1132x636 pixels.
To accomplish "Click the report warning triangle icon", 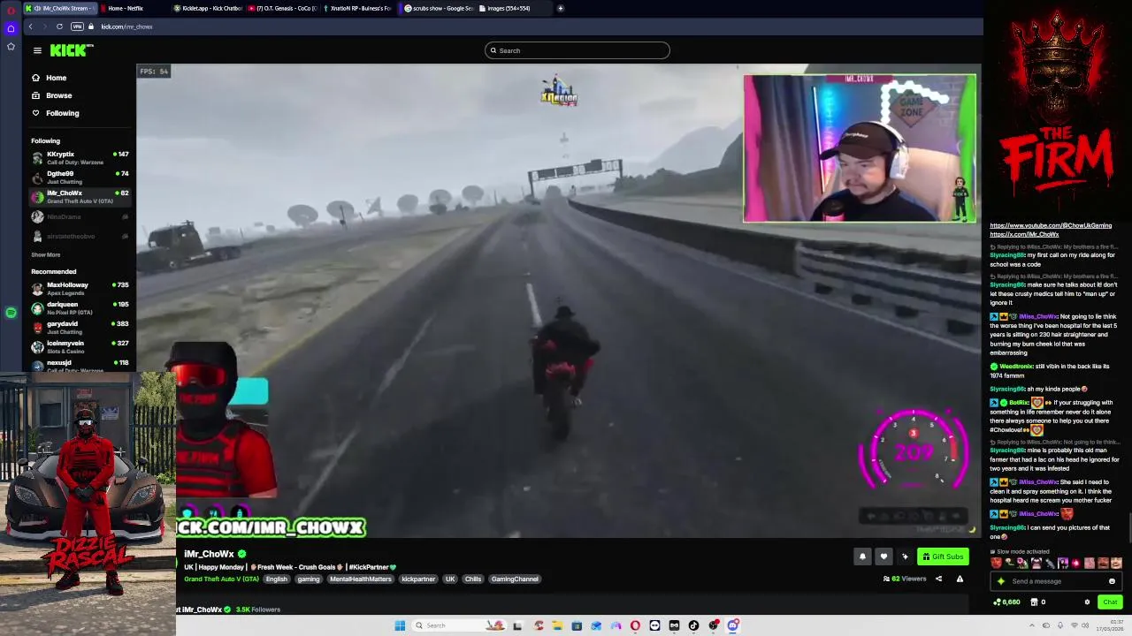I will pos(960,579).
